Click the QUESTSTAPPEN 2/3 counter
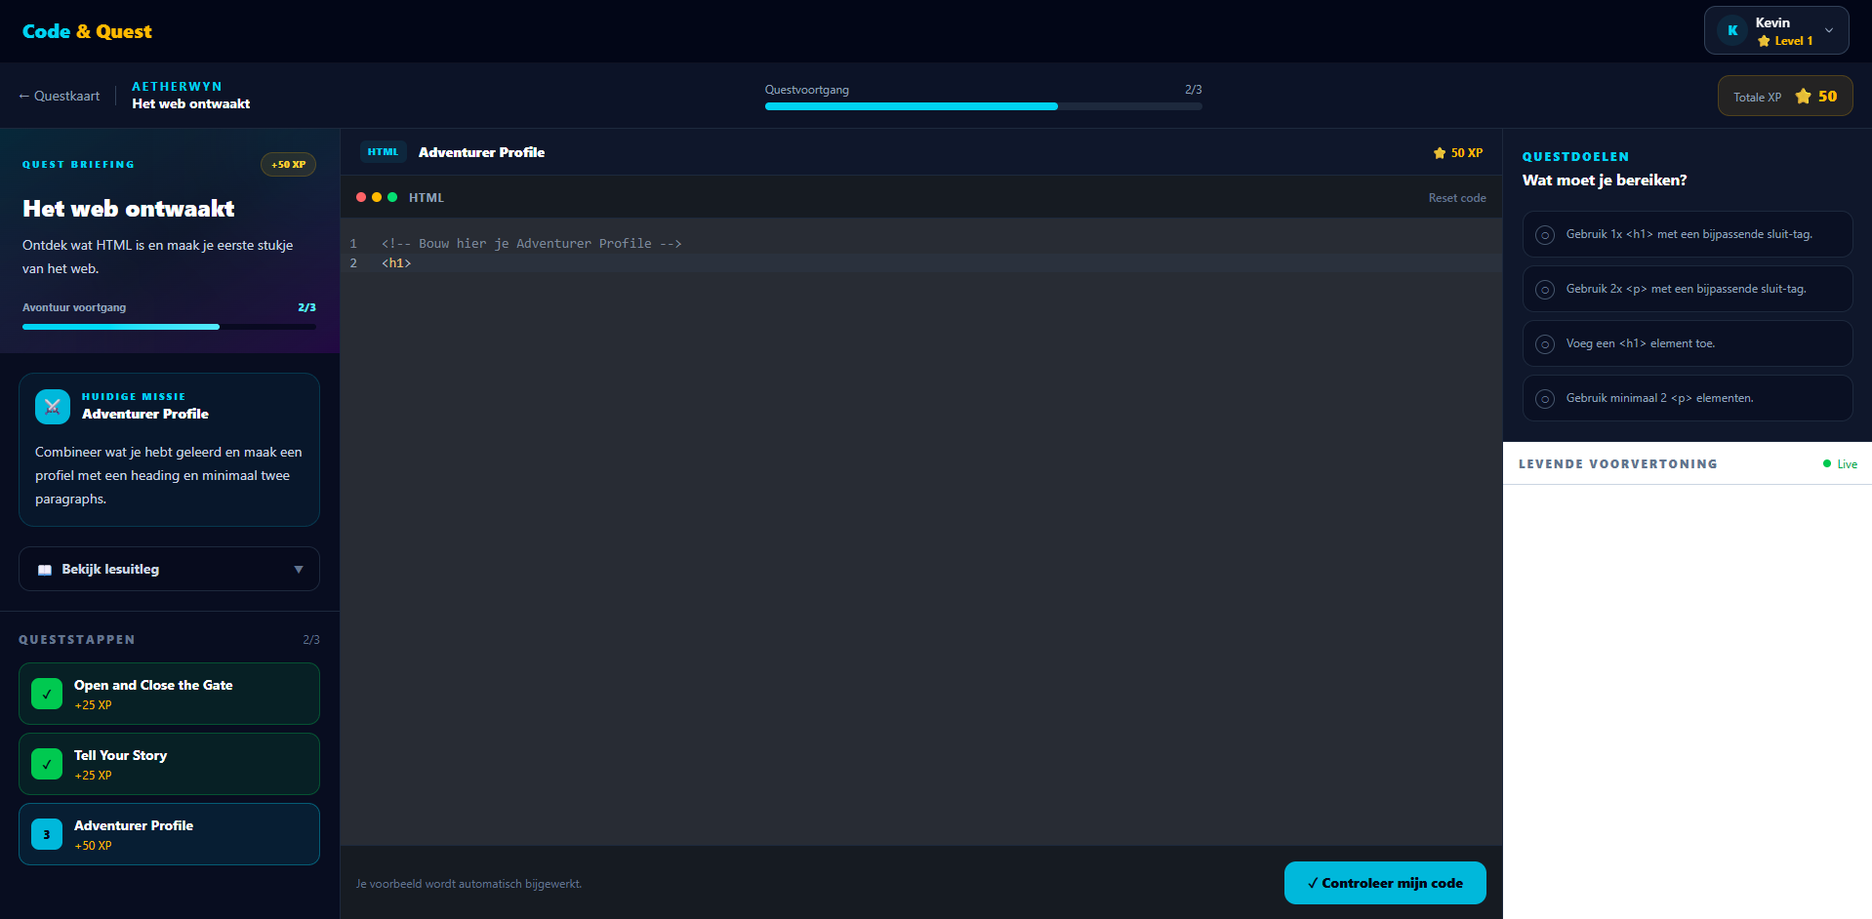Viewport: 1872px width, 919px height. (x=311, y=640)
